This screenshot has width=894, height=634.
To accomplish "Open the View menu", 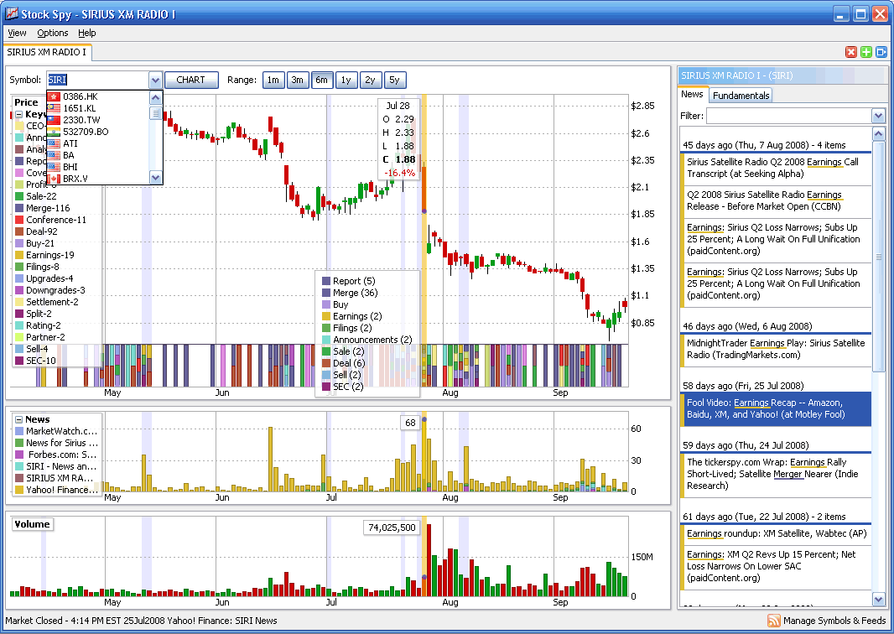I will pos(17,33).
